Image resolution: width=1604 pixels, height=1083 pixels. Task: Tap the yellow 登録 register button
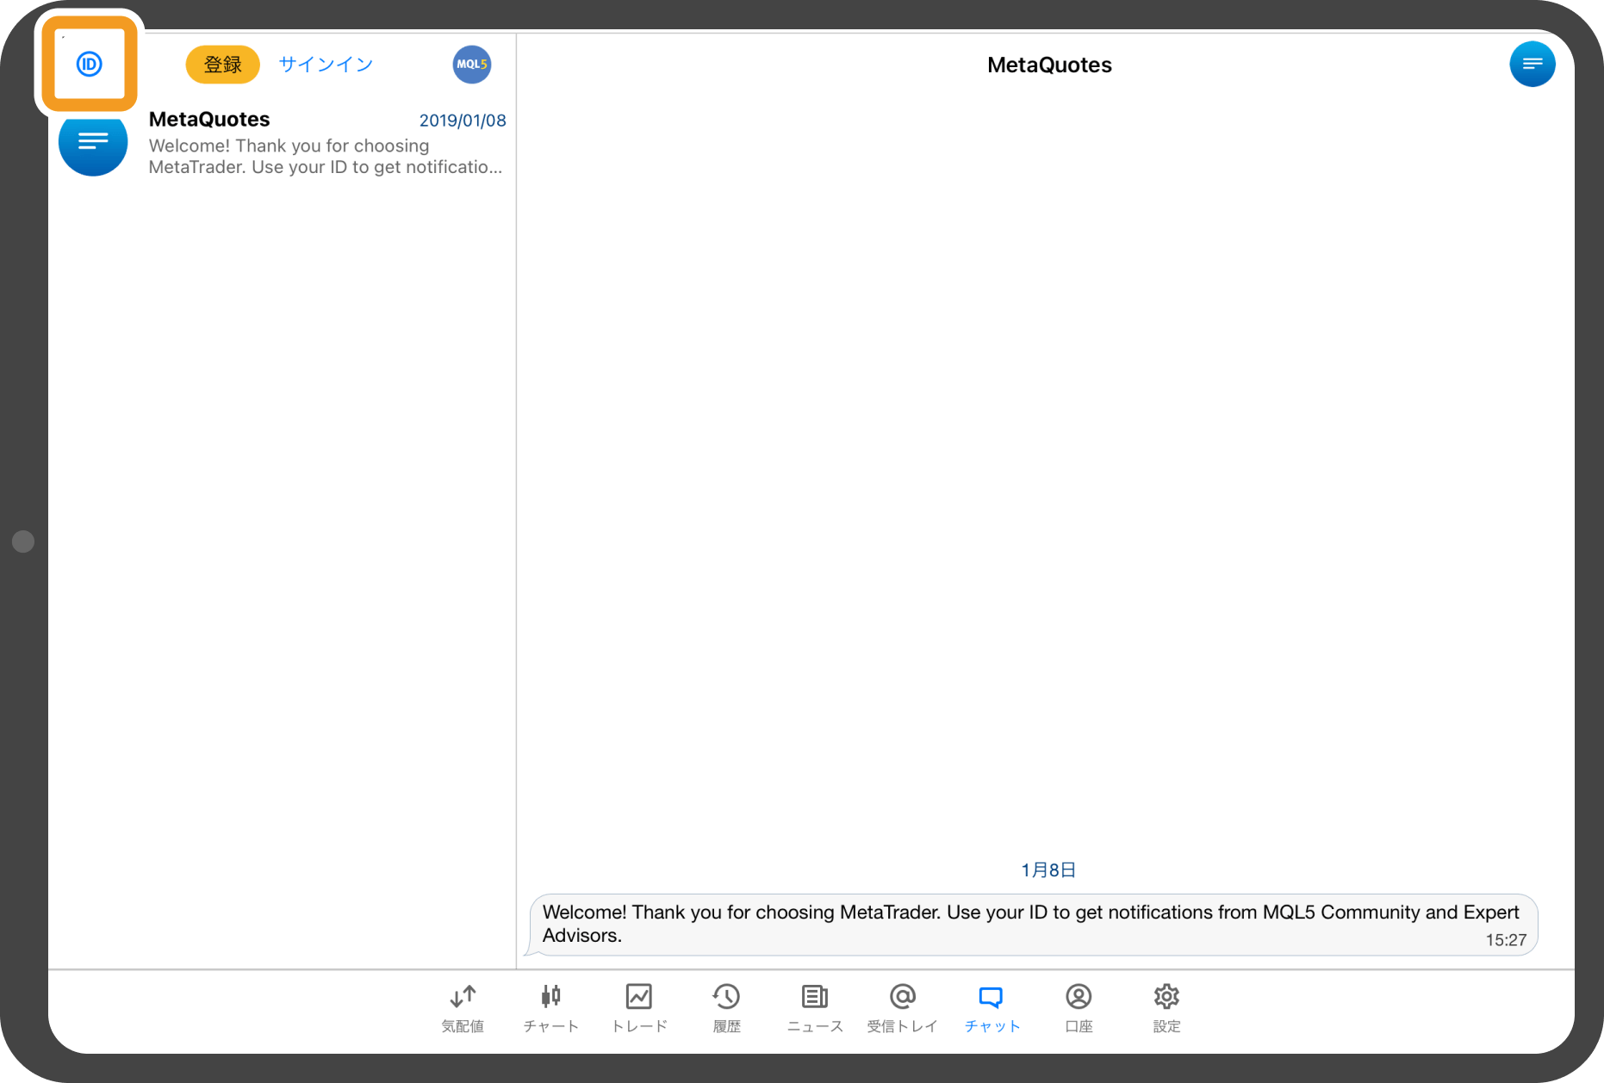pos(223,65)
